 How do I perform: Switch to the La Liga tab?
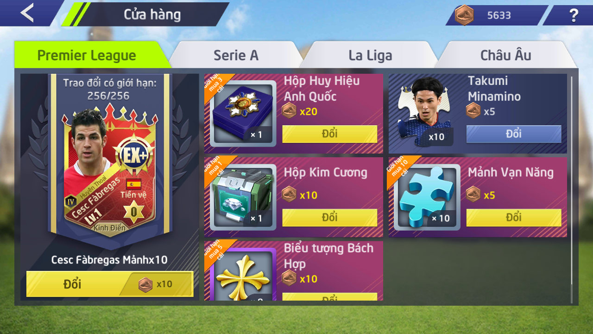click(x=370, y=55)
